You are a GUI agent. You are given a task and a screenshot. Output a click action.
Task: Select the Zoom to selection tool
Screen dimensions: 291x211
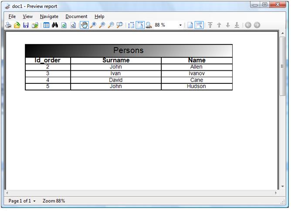coord(120,25)
